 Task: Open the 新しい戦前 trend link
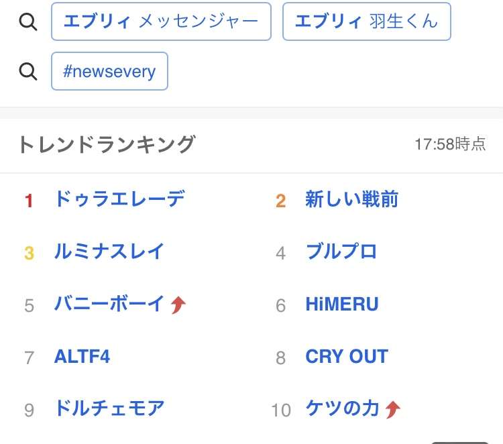[352, 199]
